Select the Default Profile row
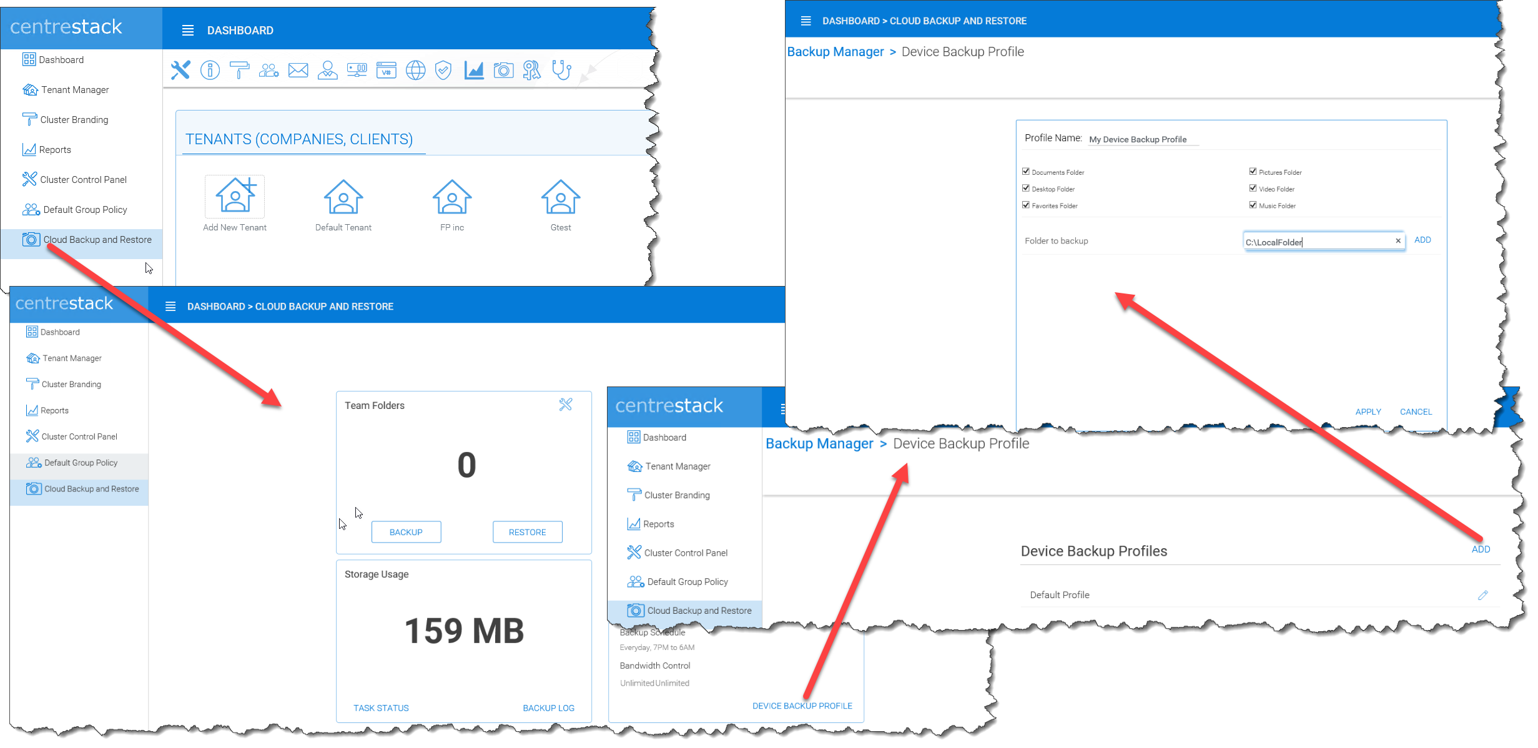This screenshot has height=748, width=1538. tap(1259, 595)
